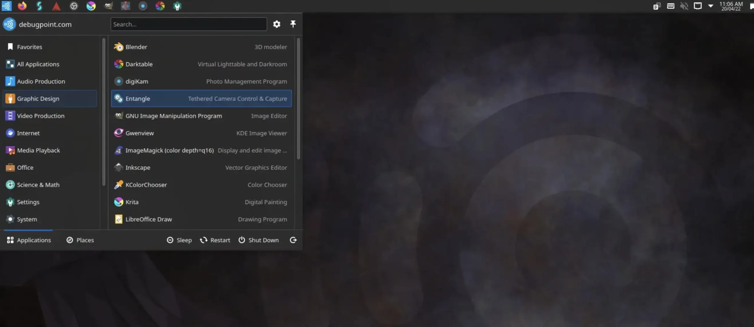The image size is (754, 327).
Task: Launch Firefox from the top panel
Action: (22, 6)
